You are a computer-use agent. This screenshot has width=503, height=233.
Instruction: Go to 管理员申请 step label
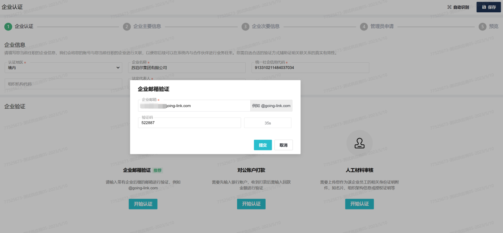[x=382, y=26]
